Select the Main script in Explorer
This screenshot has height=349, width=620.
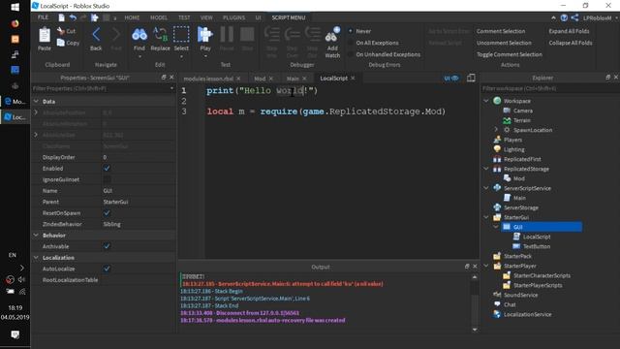click(519, 198)
